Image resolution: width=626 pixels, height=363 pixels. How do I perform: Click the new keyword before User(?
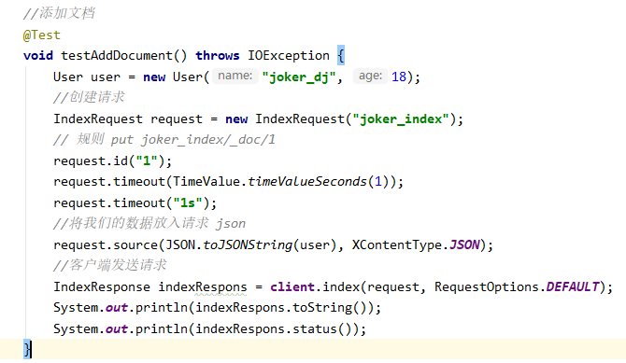click(154, 77)
